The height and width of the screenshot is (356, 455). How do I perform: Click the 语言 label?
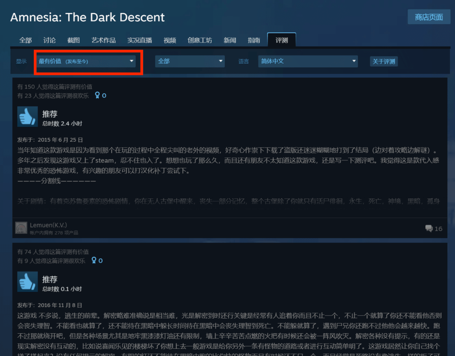click(x=244, y=61)
